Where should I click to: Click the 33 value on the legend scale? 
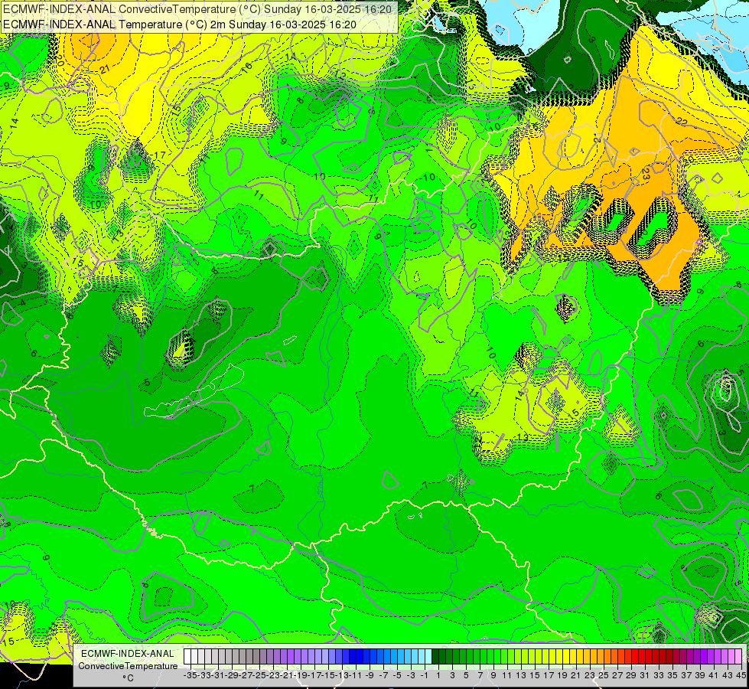(x=659, y=676)
